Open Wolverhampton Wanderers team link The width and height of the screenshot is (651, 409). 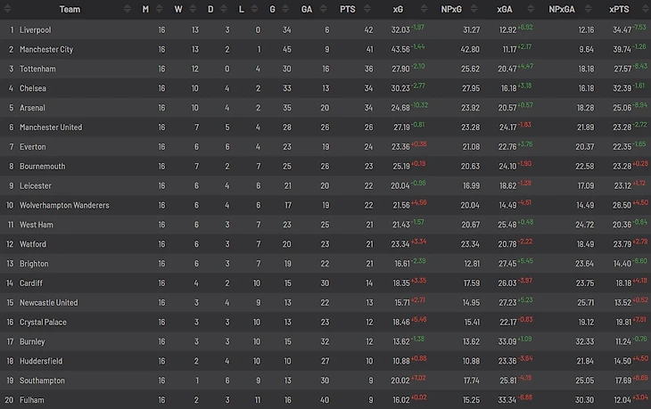pyautogui.click(x=64, y=205)
